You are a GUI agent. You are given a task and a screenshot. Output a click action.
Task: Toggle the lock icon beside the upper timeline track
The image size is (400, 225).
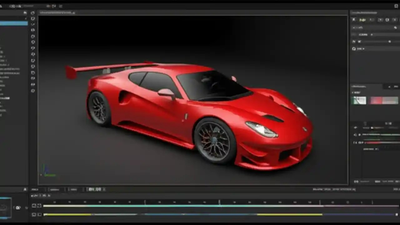[39, 206]
